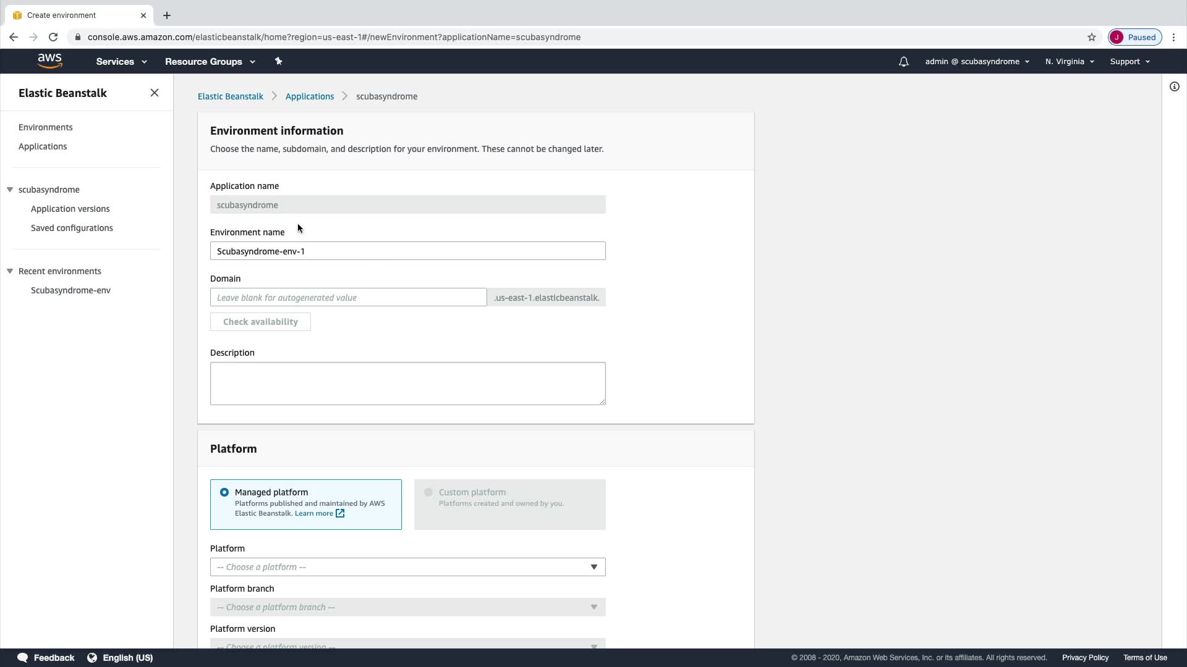Open the Choose a platform dropdown
Viewport: 1187px width, 667px height.
(x=407, y=567)
